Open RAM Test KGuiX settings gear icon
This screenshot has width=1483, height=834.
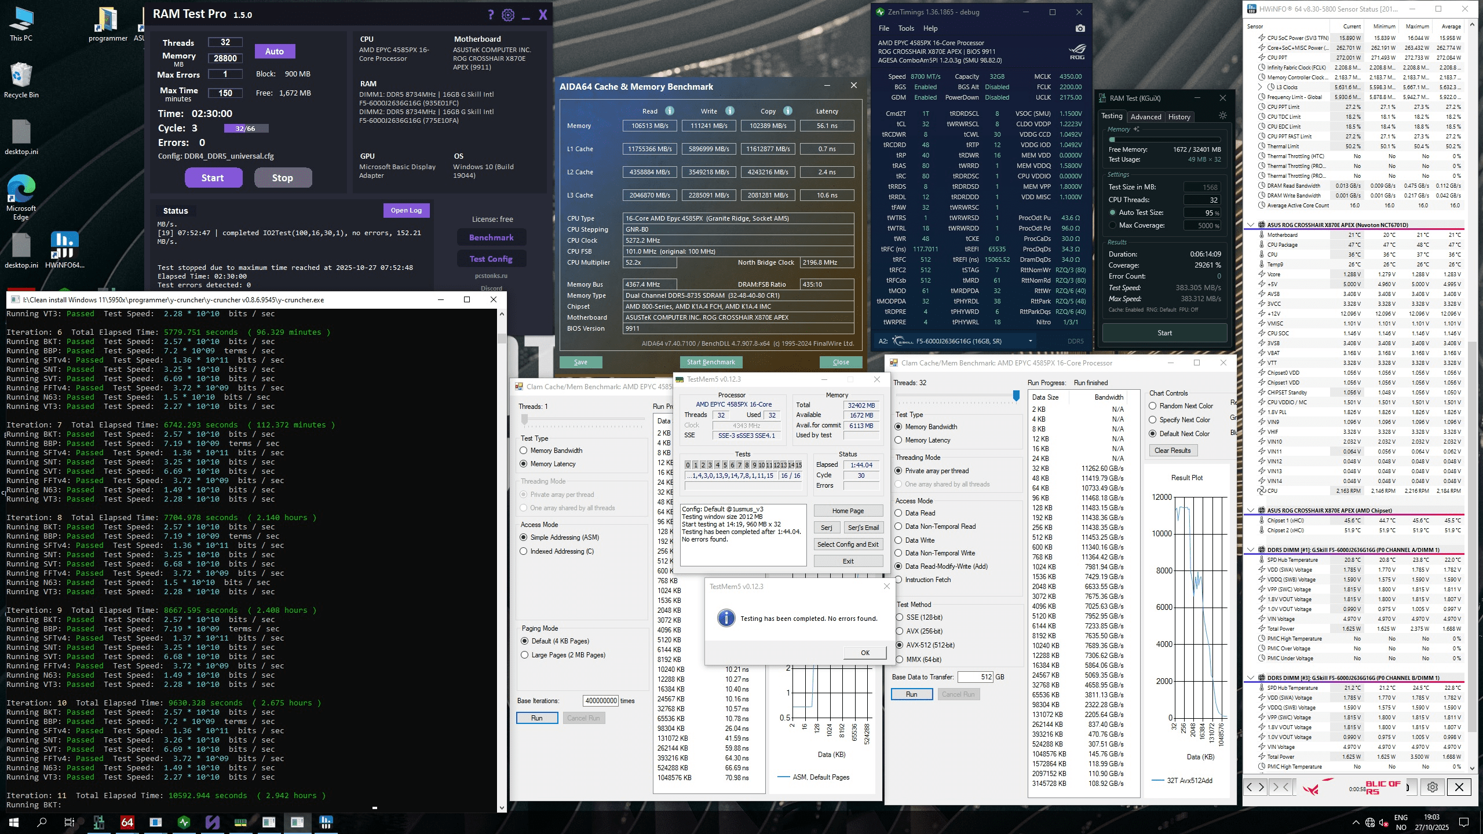pyautogui.click(x=1223, y=116)
